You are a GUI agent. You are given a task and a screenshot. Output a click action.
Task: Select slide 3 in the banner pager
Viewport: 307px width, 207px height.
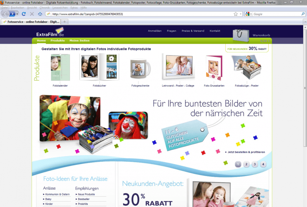[254, 164]
